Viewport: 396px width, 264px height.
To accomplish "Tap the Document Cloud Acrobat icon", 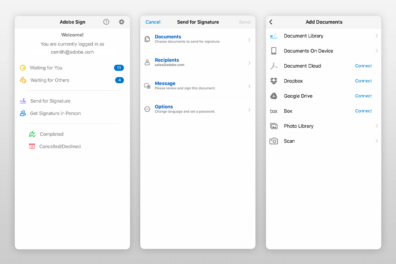I will click(274, 66).
